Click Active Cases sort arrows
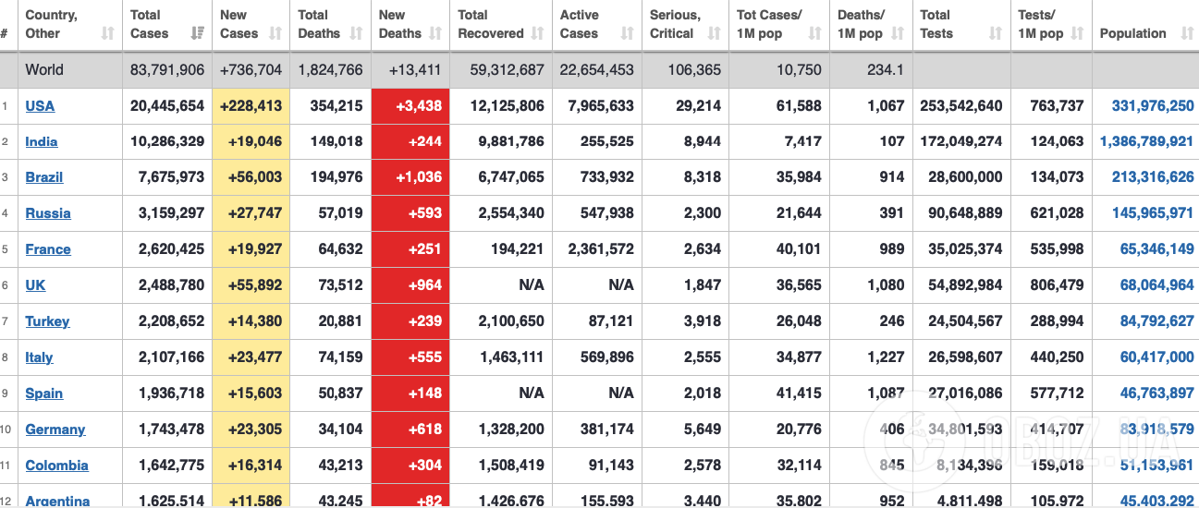This screenshot has width=1199, height=508. click(628, 33)
